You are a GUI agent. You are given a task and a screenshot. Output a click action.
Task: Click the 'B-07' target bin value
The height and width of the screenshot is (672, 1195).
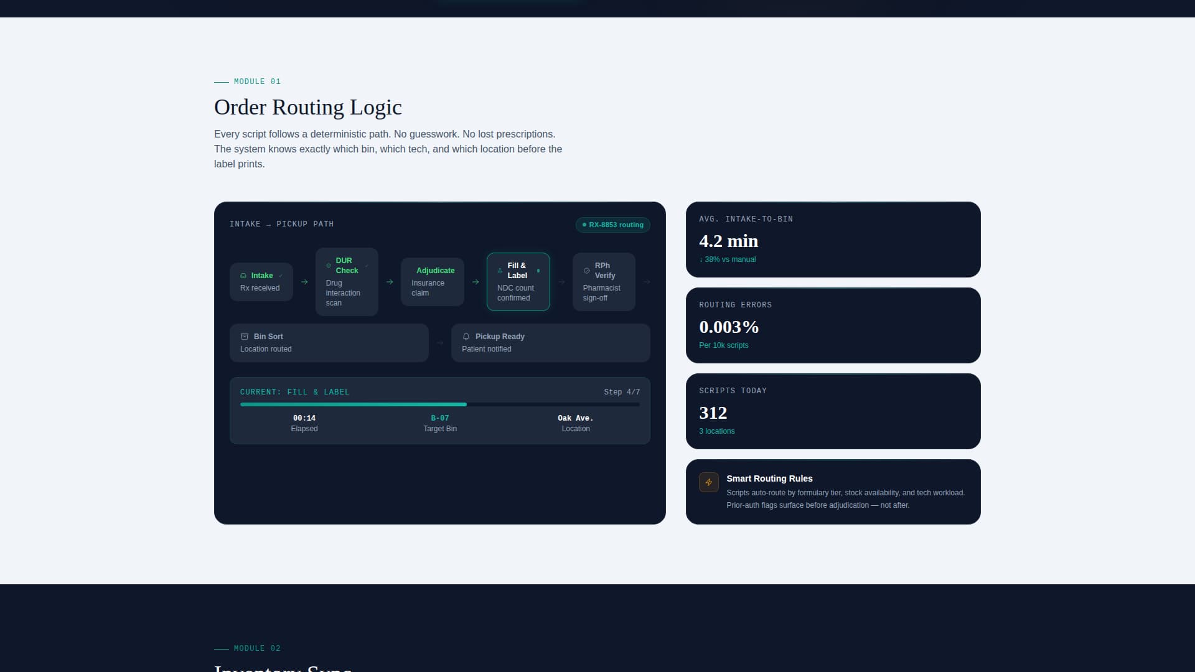[x=440, y=418]
